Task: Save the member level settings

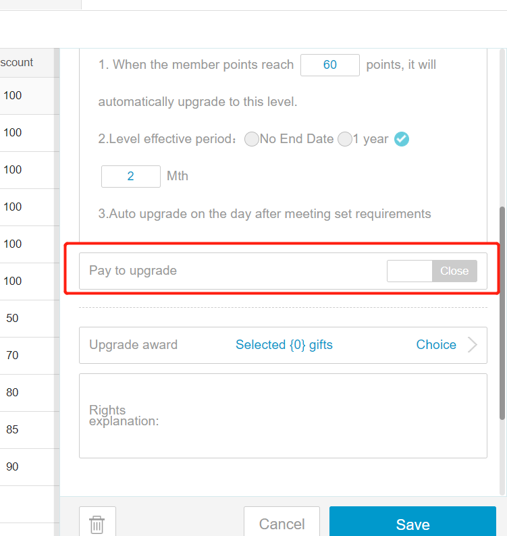Action: pyautogui.click(x=412, y=523)
